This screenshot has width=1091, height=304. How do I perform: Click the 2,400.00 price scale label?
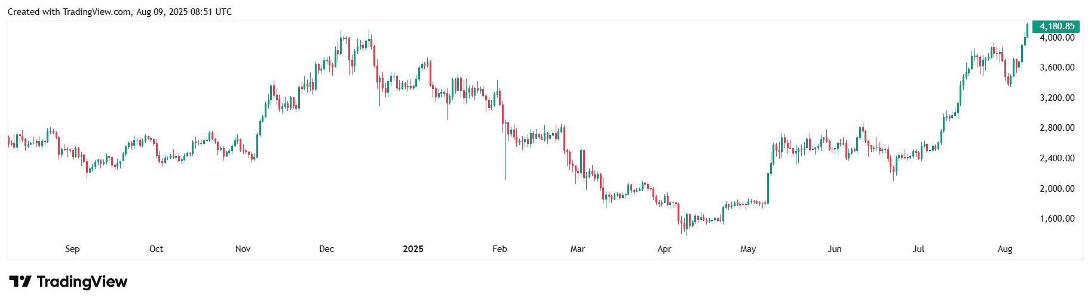(1057, 158)
